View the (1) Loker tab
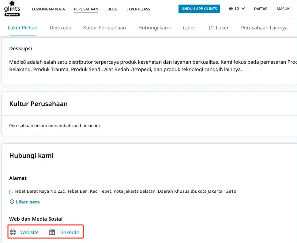 click(x=219, y=28)
